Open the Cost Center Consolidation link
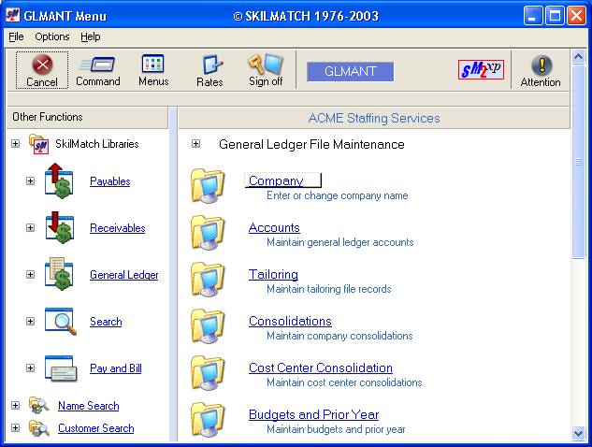Screen dimensions: 592x447 [320, 368]
